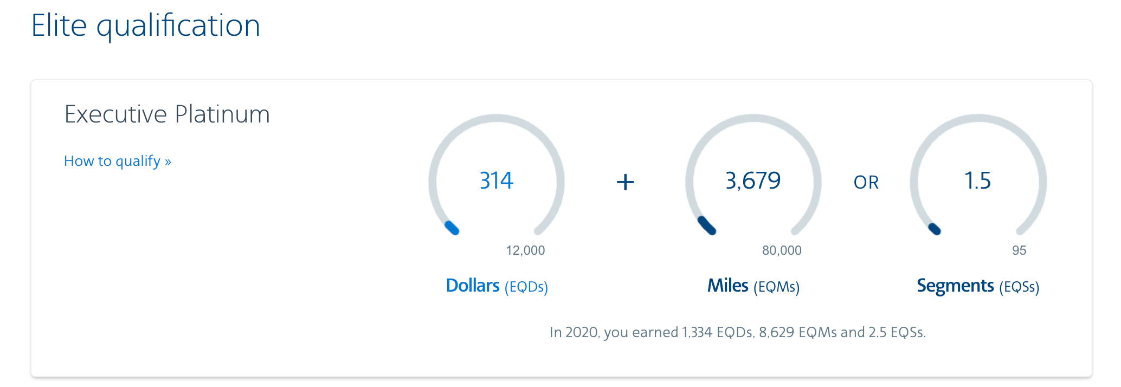The width and height of the screenshot is (1121, 387).
Task: Click the 1.5 segments gauge value
Action: coord(977,180)
